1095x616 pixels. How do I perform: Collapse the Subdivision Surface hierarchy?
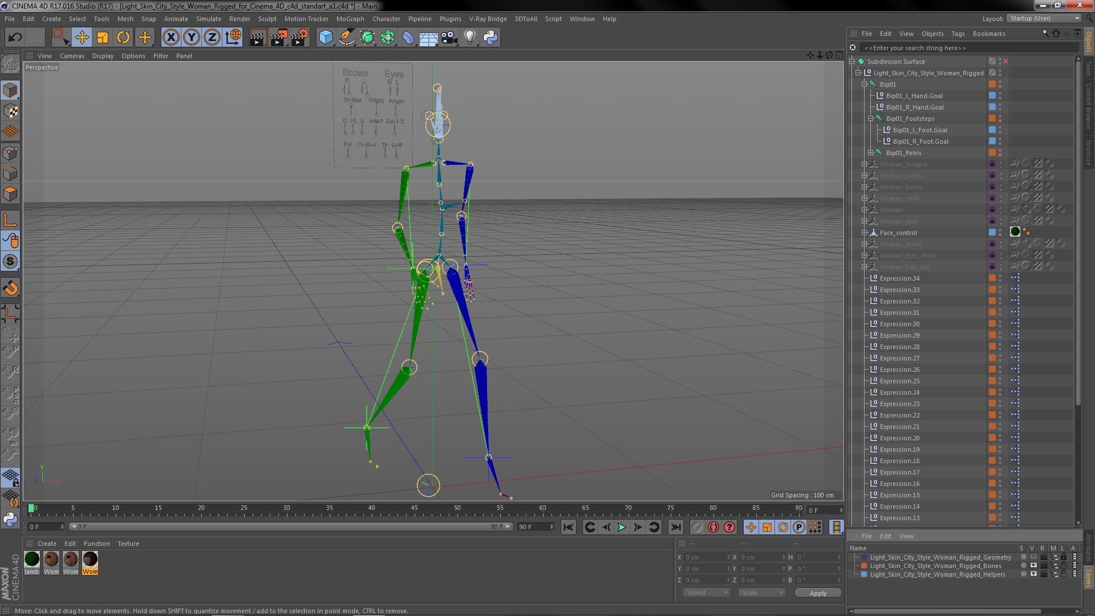tap(852, 62)
